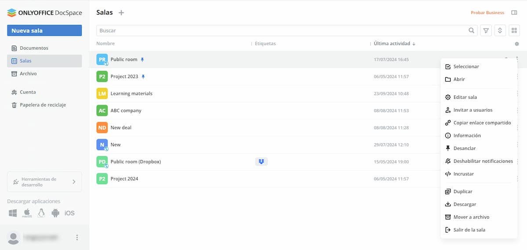Click the Probar Business link
The image size is (527, 250).
(x=487, y=13)
